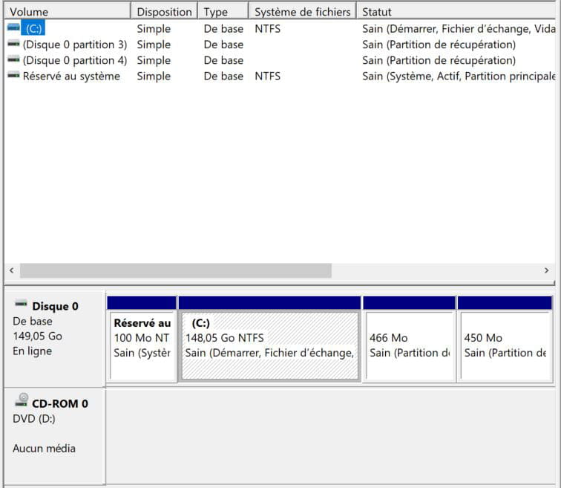Select the Réservé au système row label
561x488 pixels.
click(71, 77)
